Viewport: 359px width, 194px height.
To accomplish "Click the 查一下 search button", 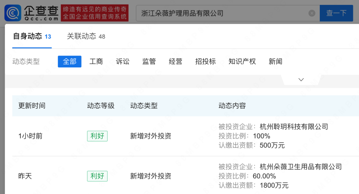I will click(336, 13).
